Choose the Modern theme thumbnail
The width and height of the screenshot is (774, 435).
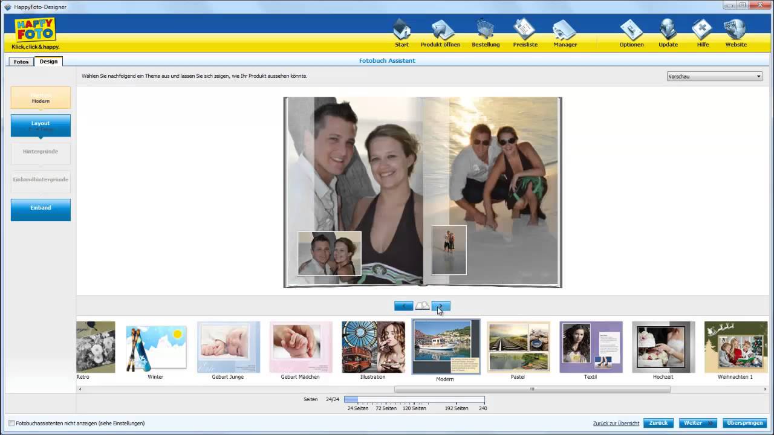point(446,347)
